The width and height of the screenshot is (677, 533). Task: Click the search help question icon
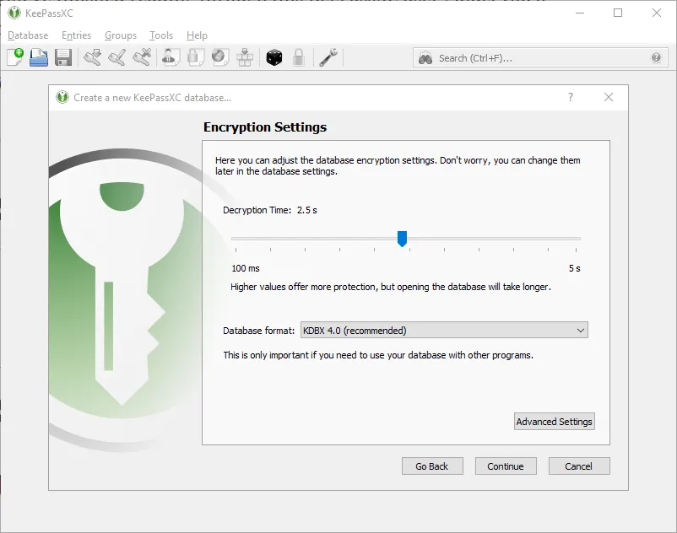(x=656, y=57)
